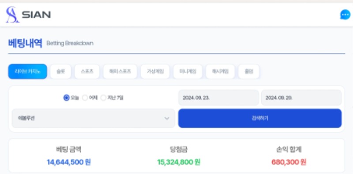Go to the 가상게임 tab
Image resolution: width=353 pixels, height=174 pixels.
point(155,71)
